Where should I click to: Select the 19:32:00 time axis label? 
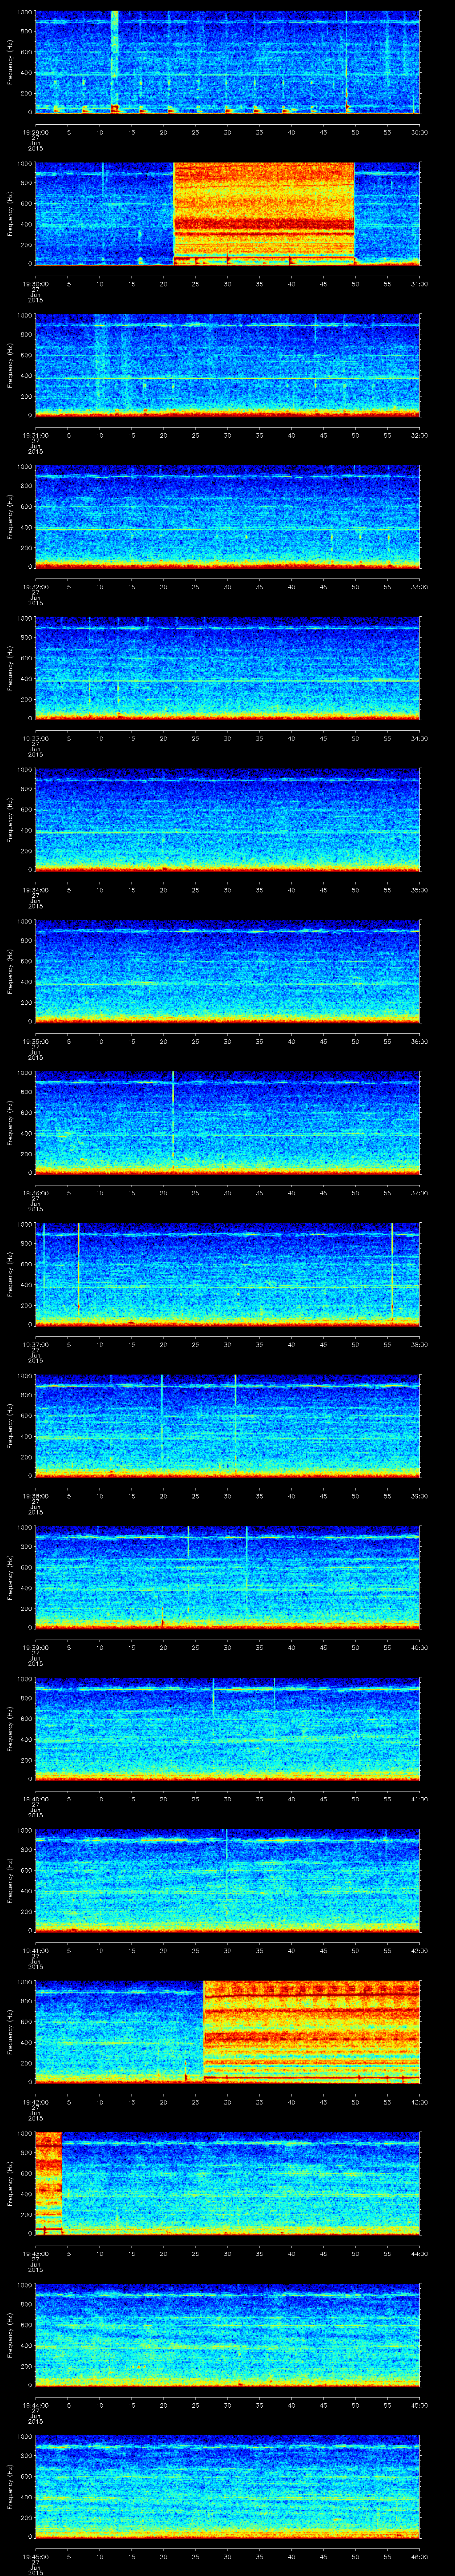(35, 587)
